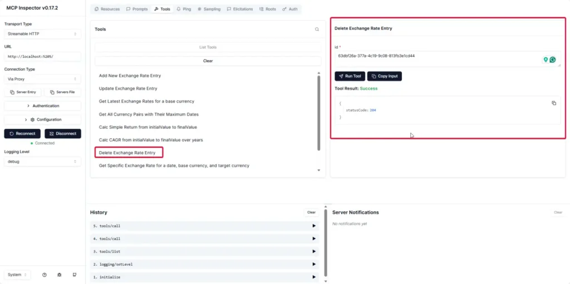Expand the 5. tools/call history arrow
Viewport: 570px width, 284px height.
(x=314, y=226)
